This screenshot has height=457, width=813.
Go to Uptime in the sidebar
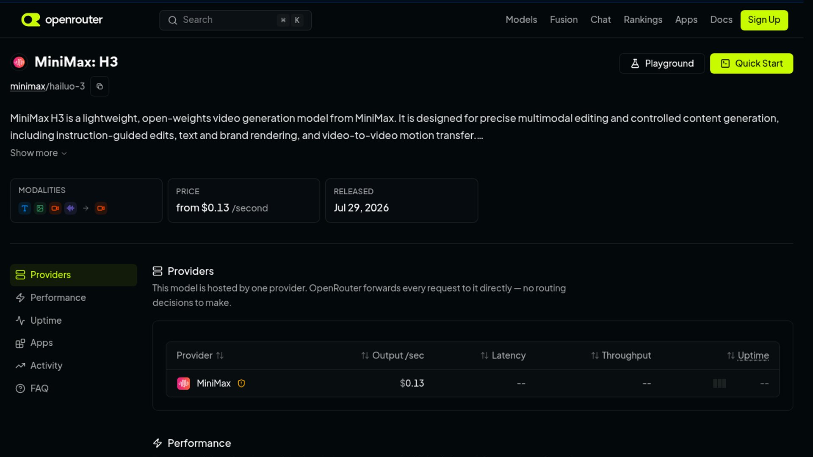(x=74, y=321)
